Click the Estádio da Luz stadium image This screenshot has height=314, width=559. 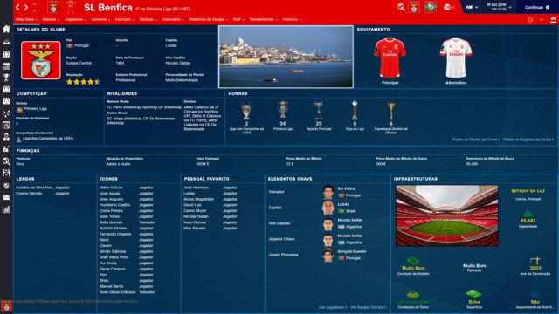click(x=446, y=215)
